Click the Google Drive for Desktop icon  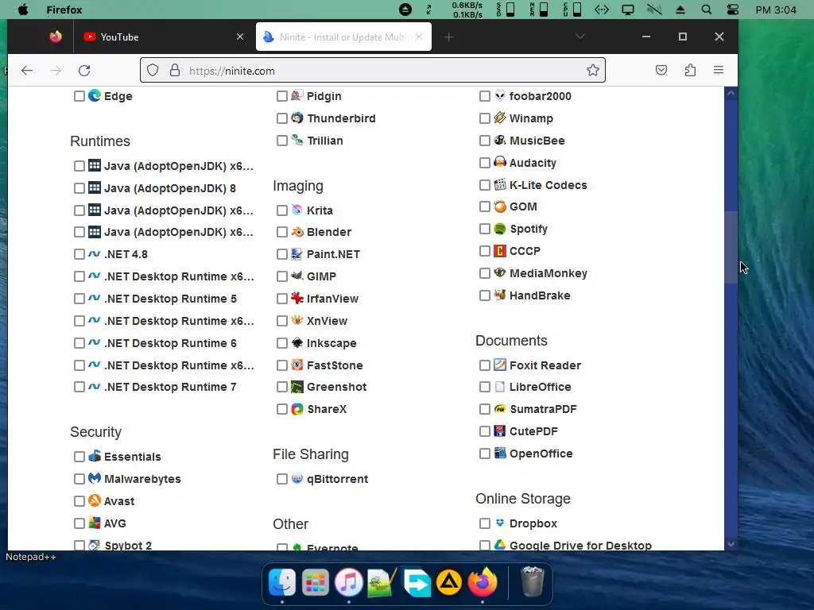coord(499,545)
